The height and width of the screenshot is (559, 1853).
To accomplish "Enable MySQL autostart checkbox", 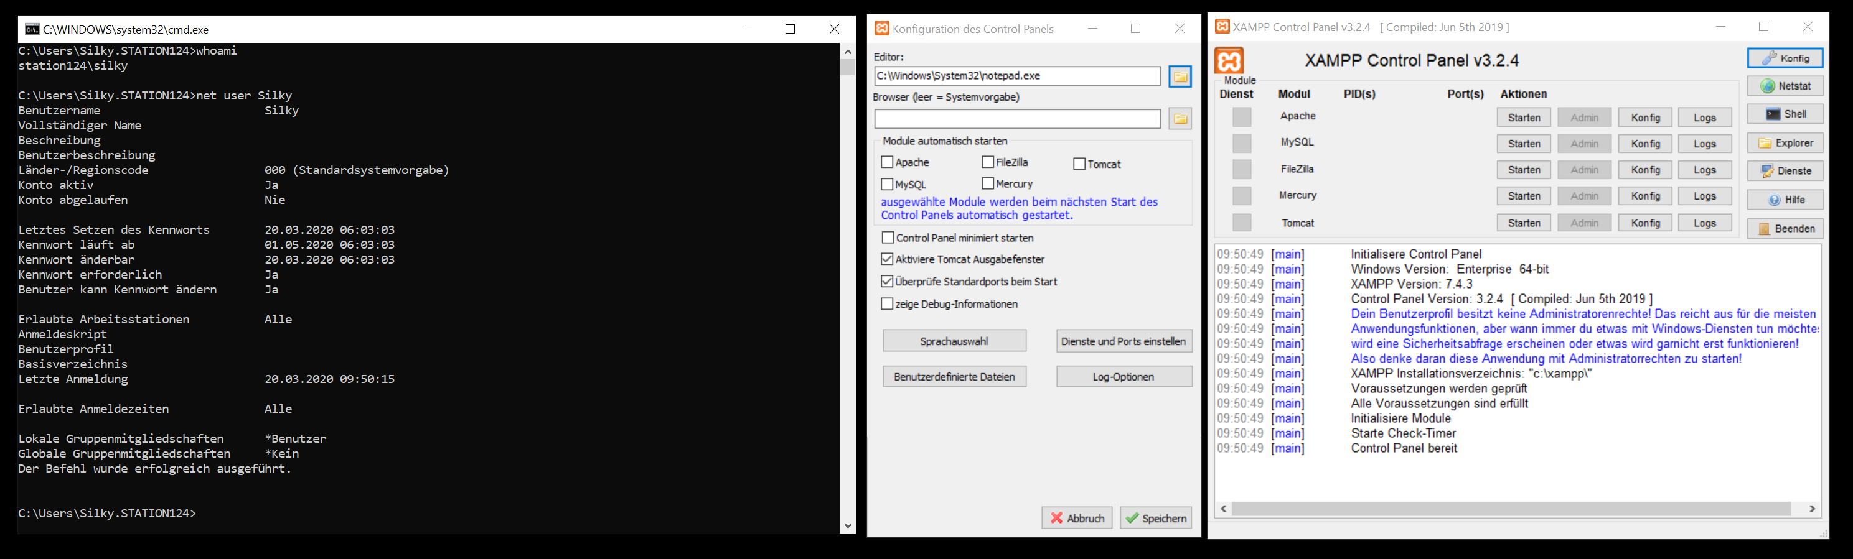I will [x=887, y=184].
